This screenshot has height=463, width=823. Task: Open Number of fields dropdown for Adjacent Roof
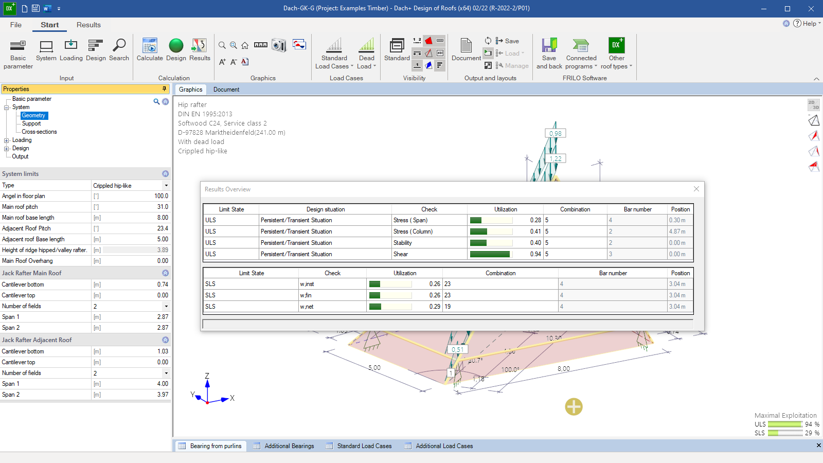(166, 373)
